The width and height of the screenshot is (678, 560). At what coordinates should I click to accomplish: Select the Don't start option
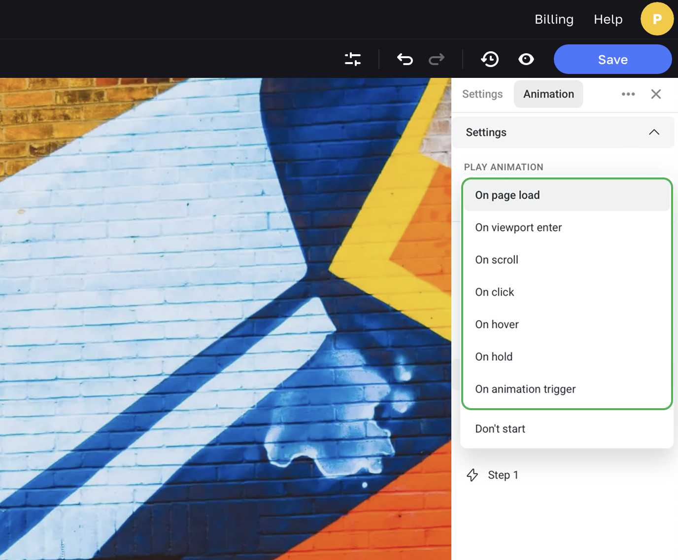[500, 429]
